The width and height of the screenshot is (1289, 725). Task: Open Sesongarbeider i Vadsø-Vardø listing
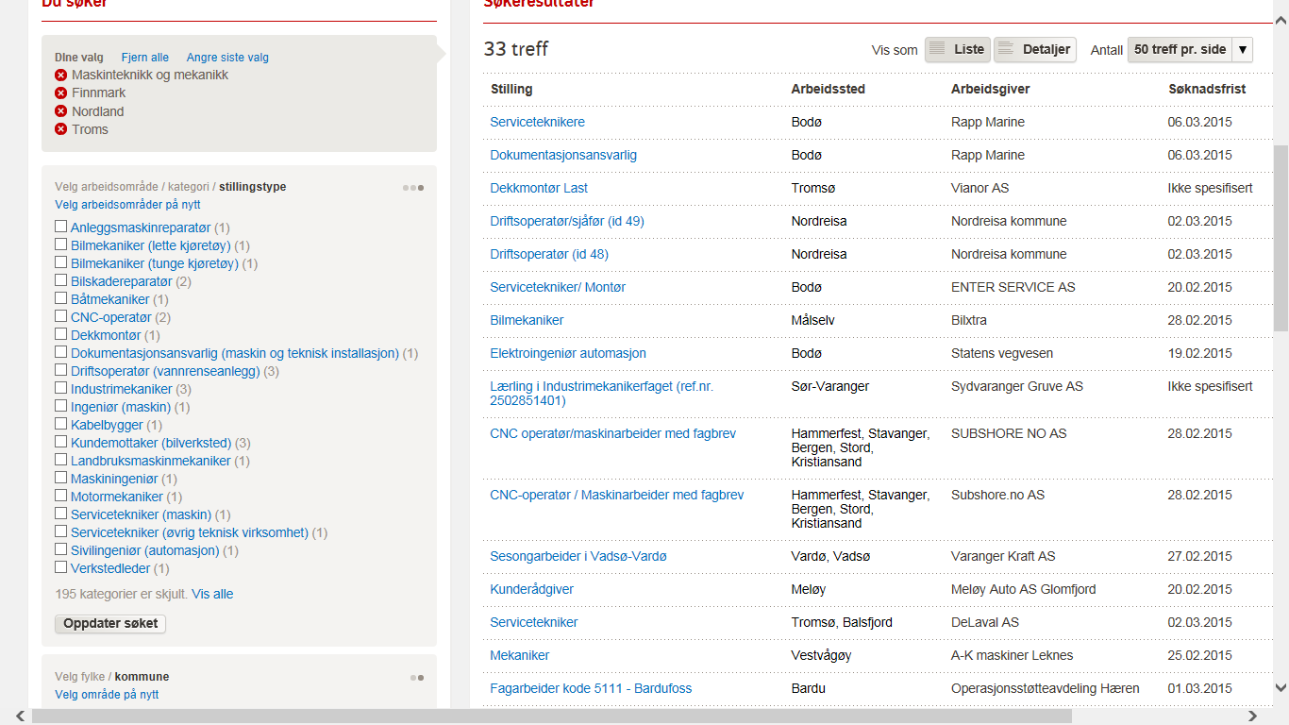pos(578,556)
